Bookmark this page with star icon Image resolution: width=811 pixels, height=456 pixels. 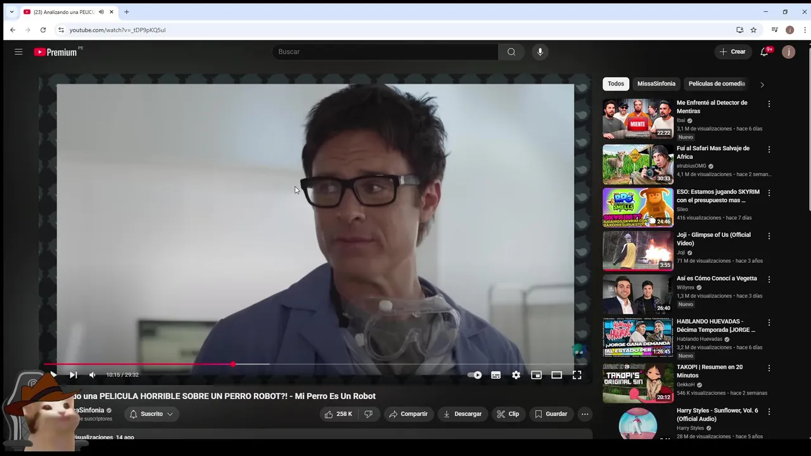coord(753,30)
